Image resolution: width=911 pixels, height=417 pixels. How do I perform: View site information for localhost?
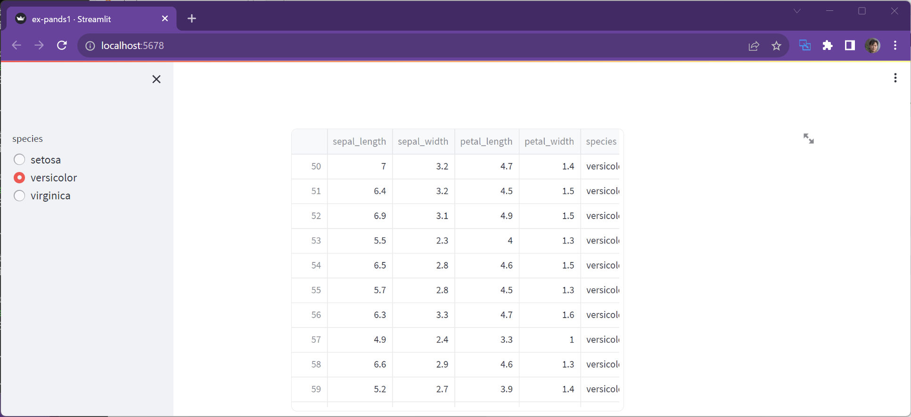point(90,46)
